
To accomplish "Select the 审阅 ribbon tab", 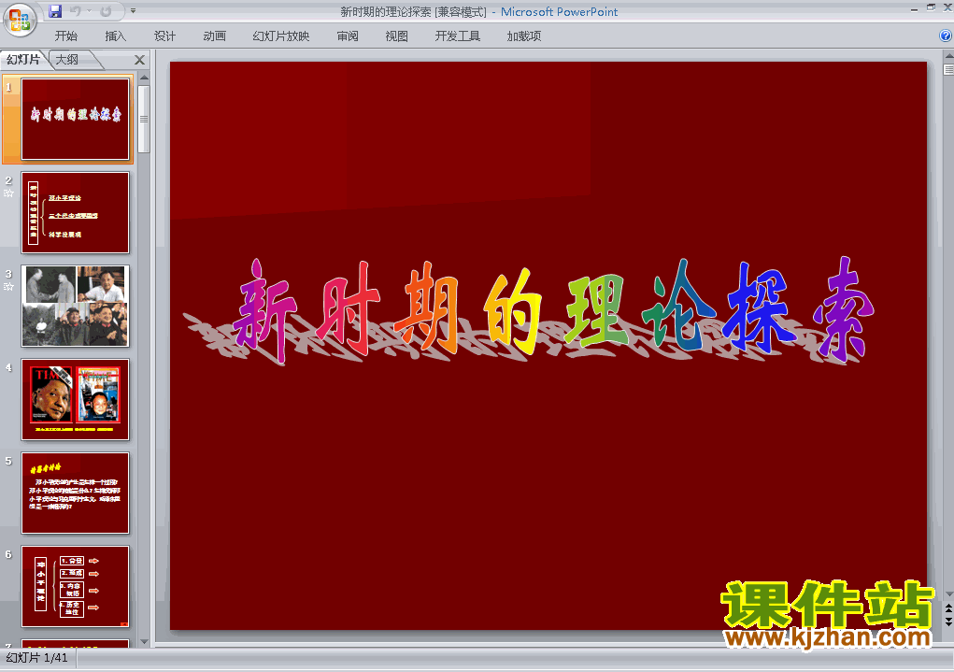I will click(348, 36).
